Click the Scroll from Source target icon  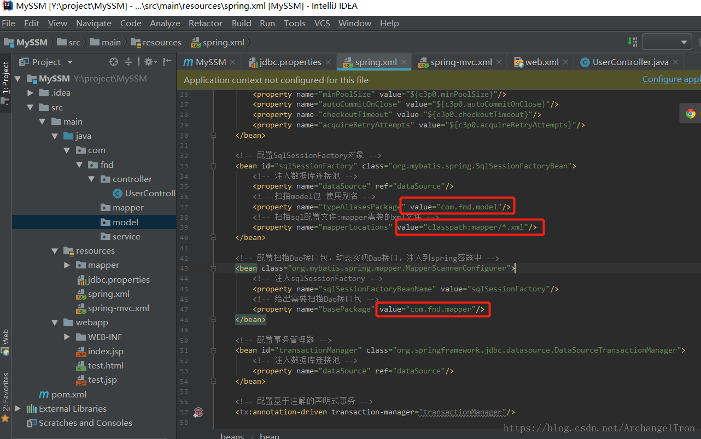point(113,62)
